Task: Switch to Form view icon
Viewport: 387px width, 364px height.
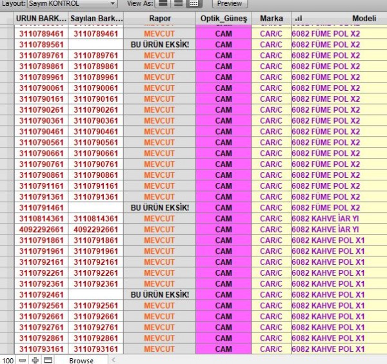Action: [163, 3]
